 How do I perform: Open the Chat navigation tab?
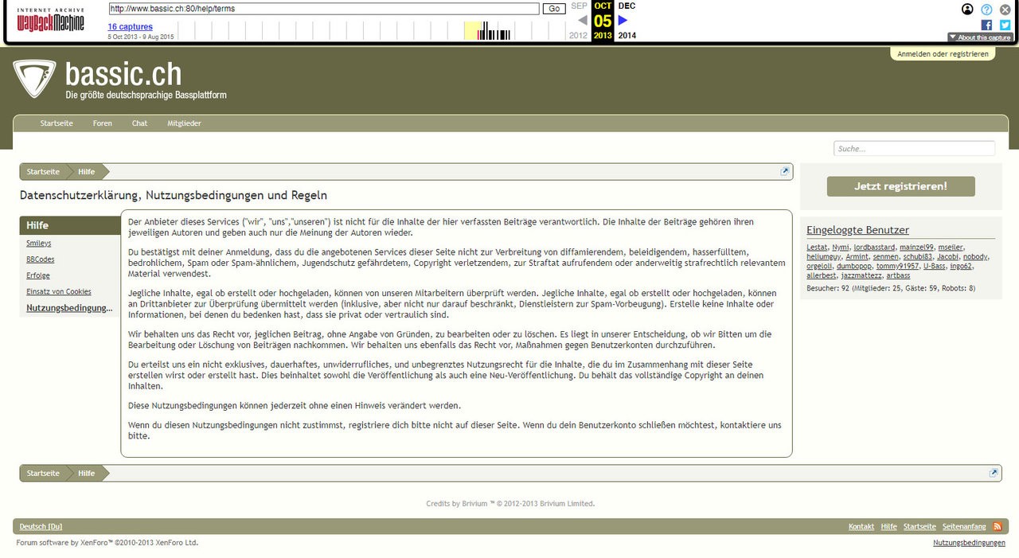coord(139,123)
